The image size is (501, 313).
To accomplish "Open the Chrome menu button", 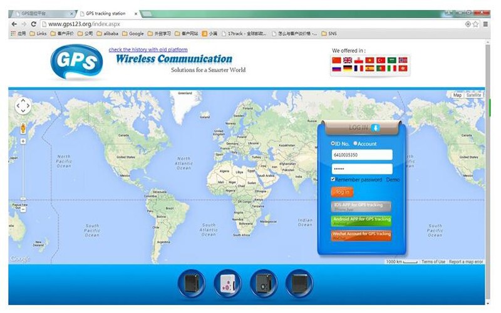I will coord(485,24).
